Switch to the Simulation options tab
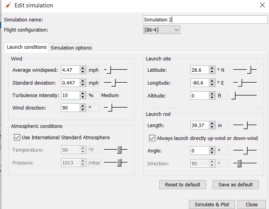This screenshot has width=269, height=209. (x=71, y=48)
